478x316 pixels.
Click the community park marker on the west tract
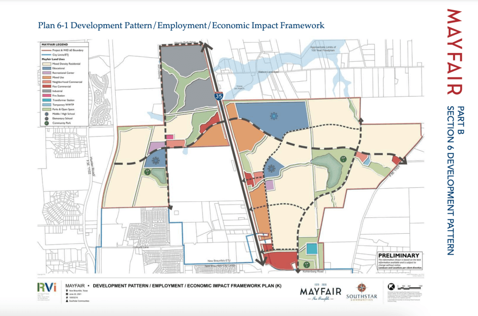(147, 172)
